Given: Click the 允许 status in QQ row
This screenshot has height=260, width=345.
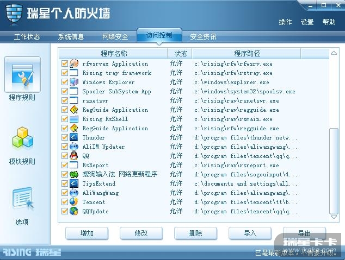Looking at the screenshot, I should click(x=176, y=156).
